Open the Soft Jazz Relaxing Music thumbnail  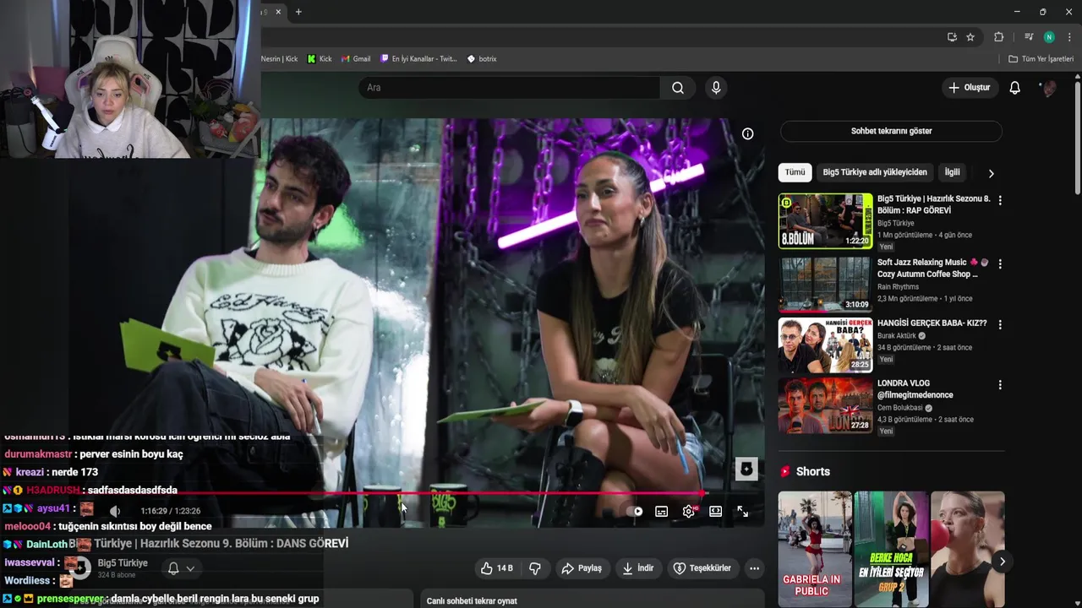point(825,285)
